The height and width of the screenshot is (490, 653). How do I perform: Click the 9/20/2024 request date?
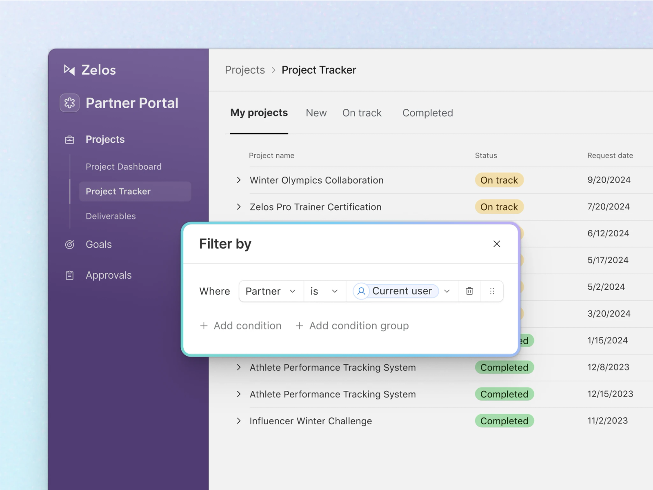(x=609, y=180)
